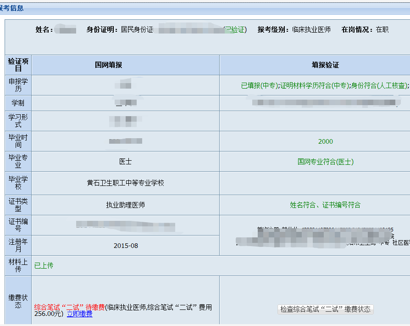Click the 注册年月 row label
Viewport: 410px width, 326px height.
pyautogui.click(x=18, y=245)
